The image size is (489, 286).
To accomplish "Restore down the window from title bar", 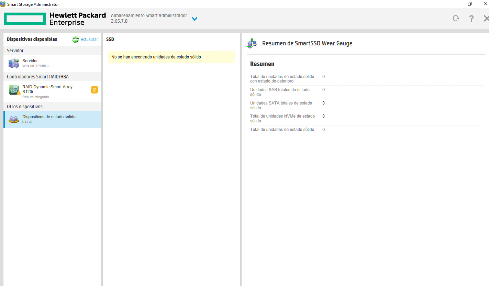I will click(x=470, y=4).
